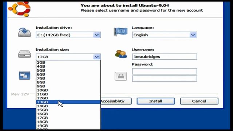Pick 10GB from the size list
The height and width of the screenshot is (131, 233).
pos(68,90)
